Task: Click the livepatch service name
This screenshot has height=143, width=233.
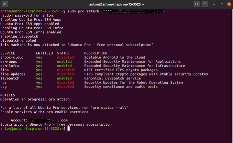Action: coord(10,78)
